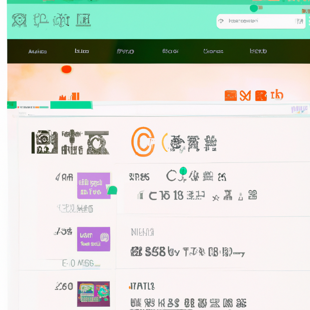Click the animal face logo in header
The width and height of the screenshot is (310, 310).
(x=19, y=20)
